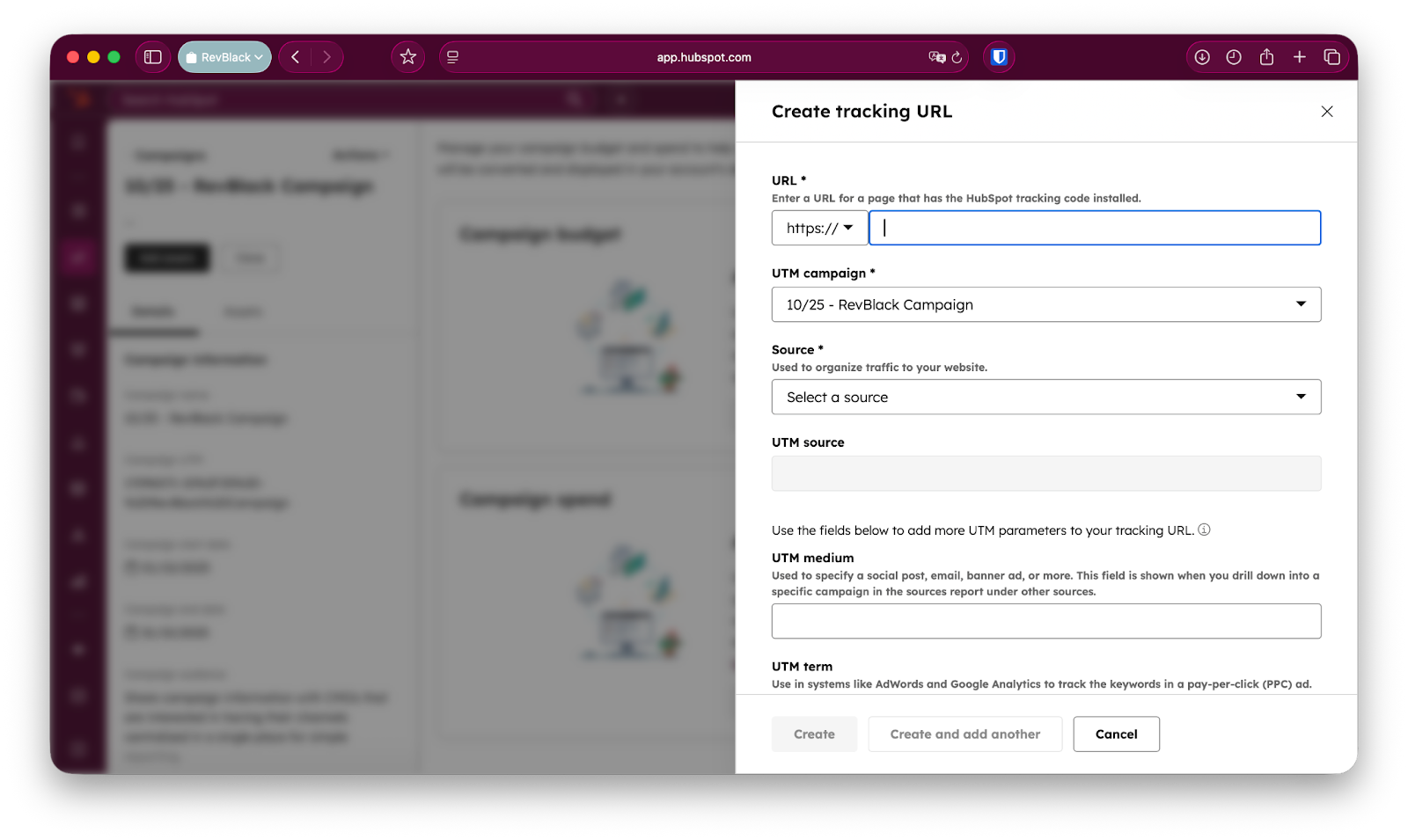Open a new tab with plus icon
Screen dimensions: 1408x840
[x=1299, y=57]
